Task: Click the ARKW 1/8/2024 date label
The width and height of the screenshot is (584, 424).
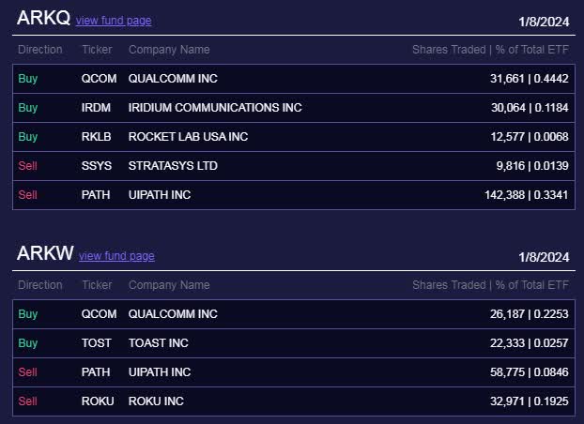Action: (x=544, y=257)
